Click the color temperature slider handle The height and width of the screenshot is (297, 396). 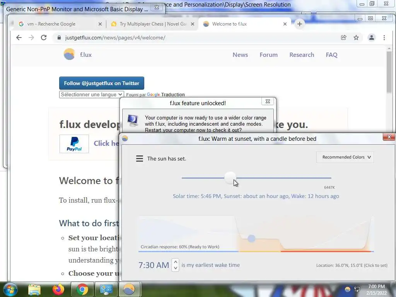click(x=230, y=178)
